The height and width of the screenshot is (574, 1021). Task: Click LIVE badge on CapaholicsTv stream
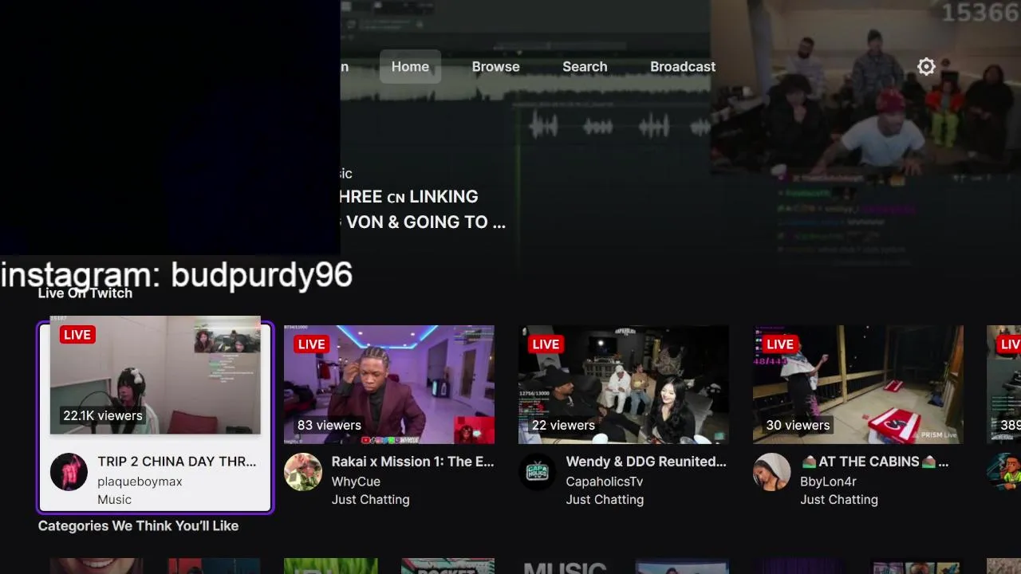546,344
